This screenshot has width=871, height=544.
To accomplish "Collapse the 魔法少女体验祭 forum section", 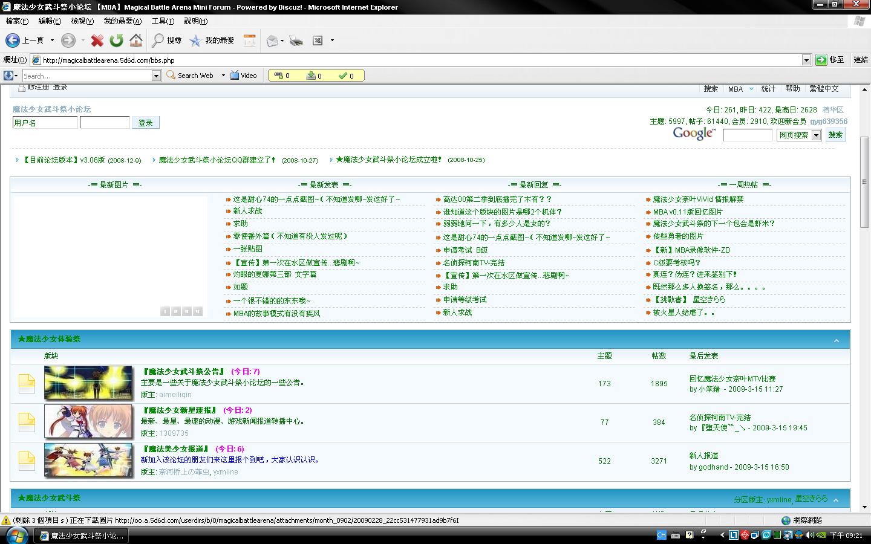I will pyautogui.click(x=836, y=340).
